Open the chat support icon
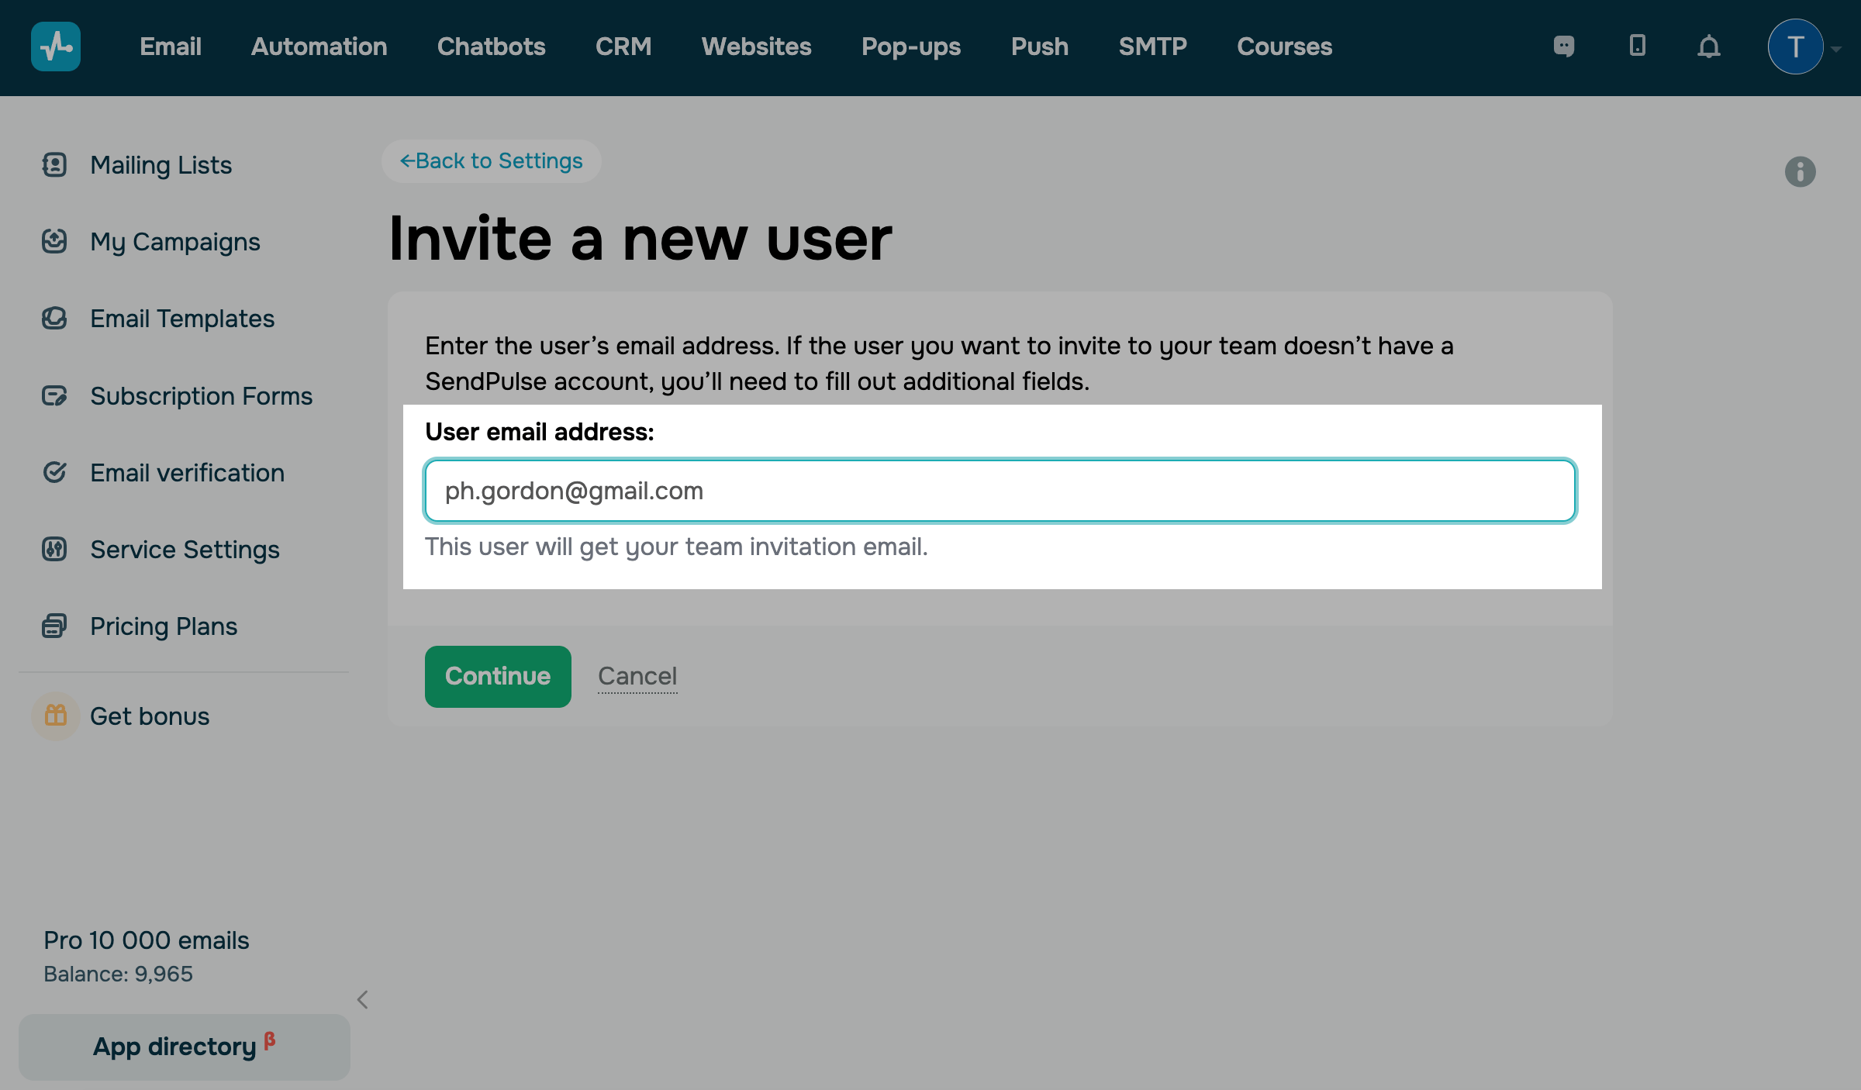The width and height of the screenshot is (1861, 1090). point(1564,47)
